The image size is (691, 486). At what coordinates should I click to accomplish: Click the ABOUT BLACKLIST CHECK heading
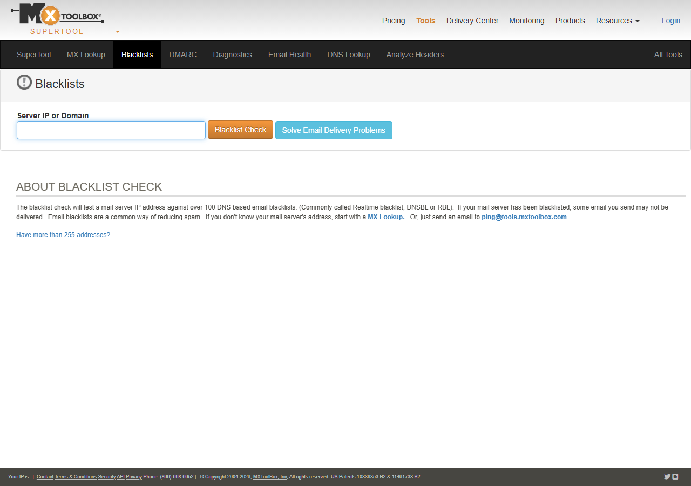(89, 187)
